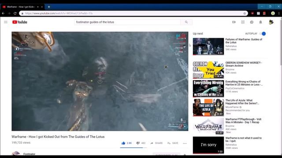
Task: Go back with the browser back arrow
Action: click(3, 13)
